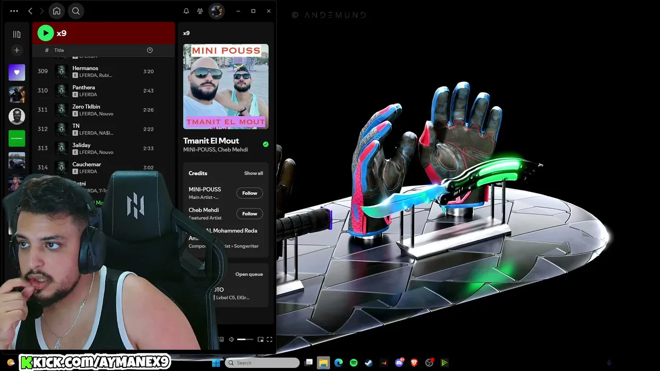Screen dimensions: 660x371
Task: Open the bearded man artist thumbnail in sidebar
Action: pyautogui.click(x=16, y=116)
